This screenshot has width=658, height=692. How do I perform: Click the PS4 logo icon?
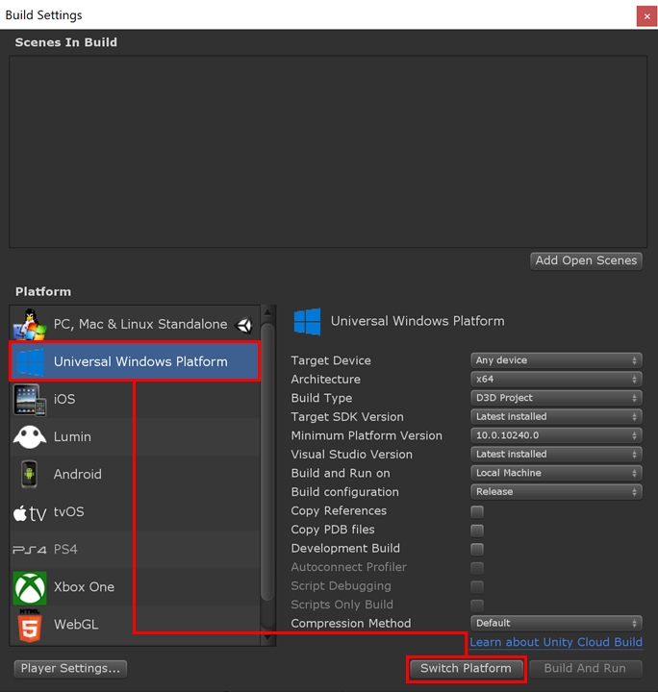coord(30,550)
